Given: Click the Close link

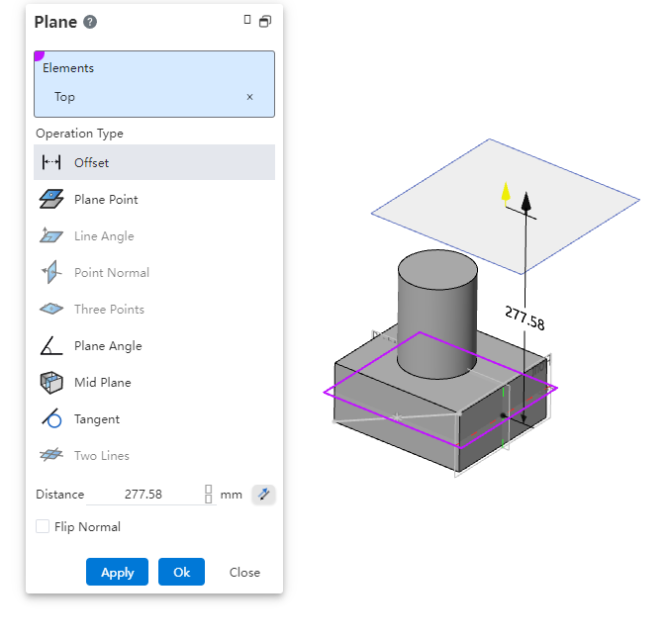Looking at the screenshot, I should (x=244, y=572).
